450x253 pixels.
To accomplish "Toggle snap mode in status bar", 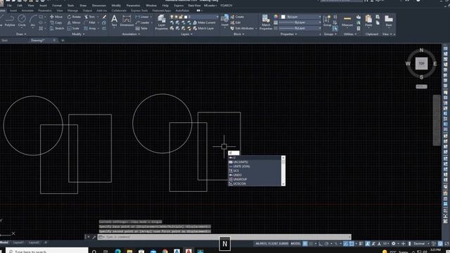I will pos(311,244).
